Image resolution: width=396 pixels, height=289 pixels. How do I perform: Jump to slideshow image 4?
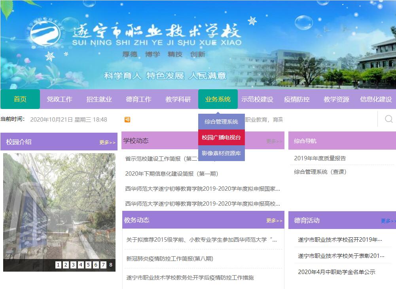click(81, 265)
